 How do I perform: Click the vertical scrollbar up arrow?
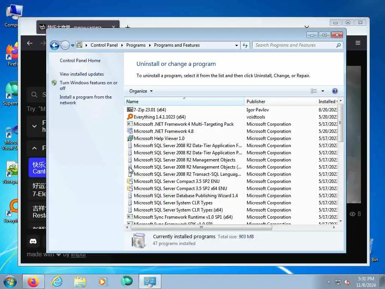(x=341, y=101)
